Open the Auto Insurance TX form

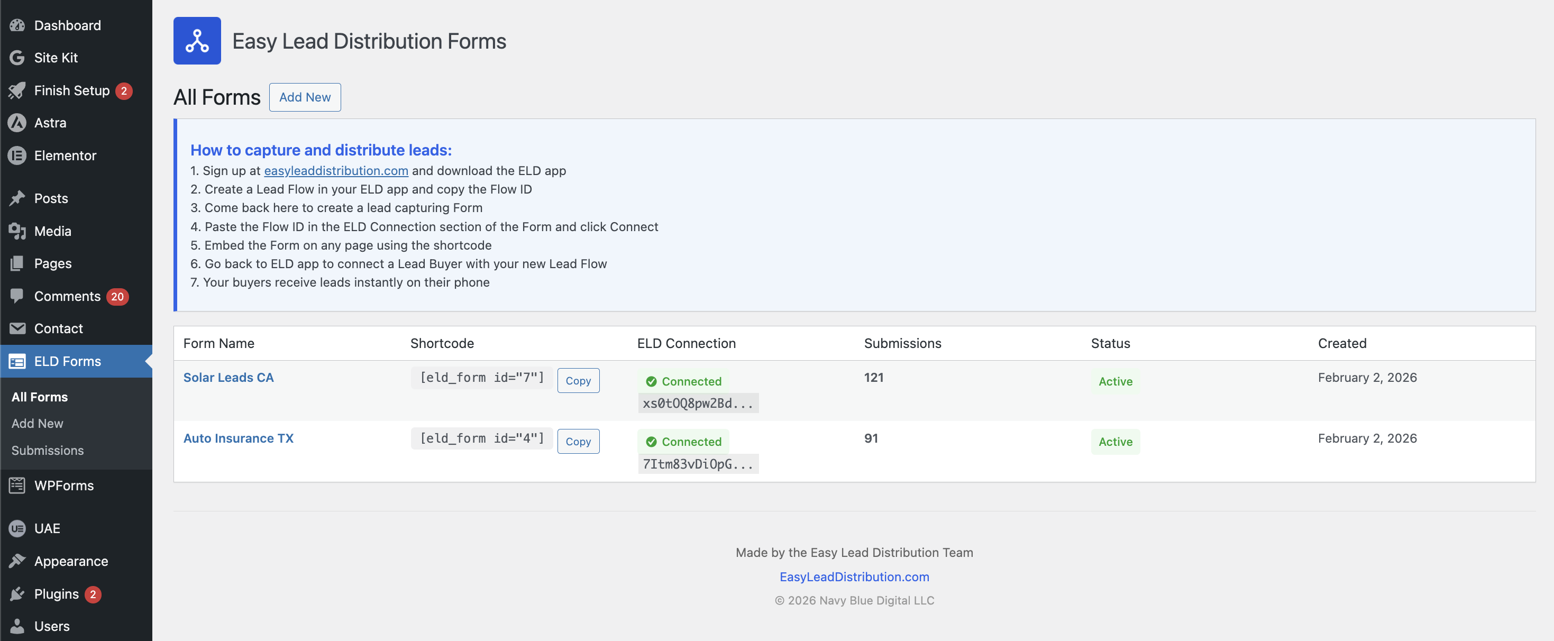(x=239, y=438)
